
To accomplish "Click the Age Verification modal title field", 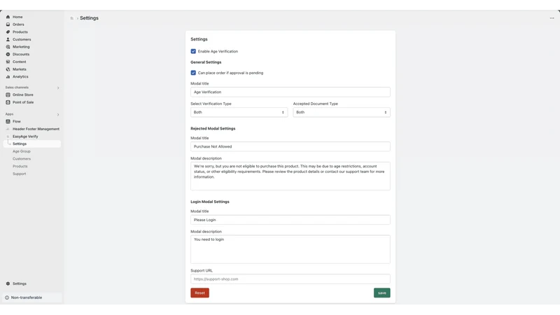I will (290, 92).
